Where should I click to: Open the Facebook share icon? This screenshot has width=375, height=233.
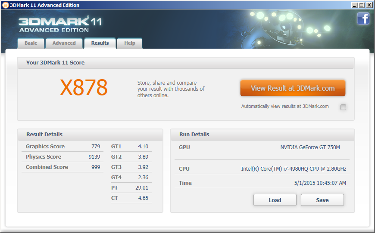click(x=363, y=18)
